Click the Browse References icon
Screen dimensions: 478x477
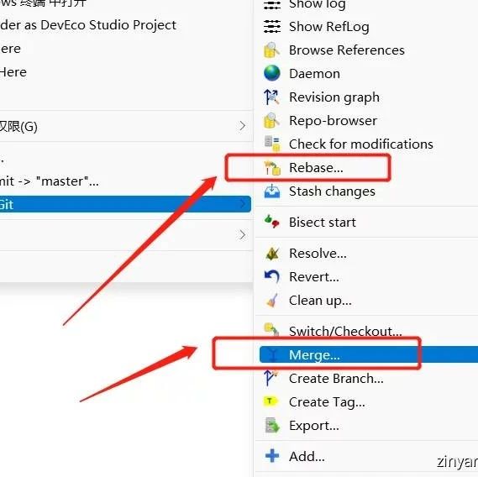[x=271, y=50]
